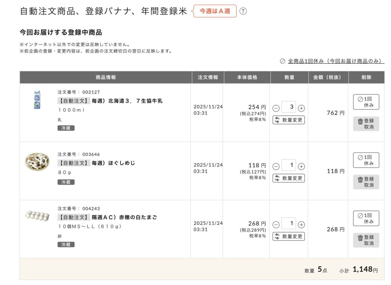Click 数量変更 for ほぐしめじ
Image resolution: width=391 pixels, height=285 pixels.
pyautogui.click(x=289, y=178)
